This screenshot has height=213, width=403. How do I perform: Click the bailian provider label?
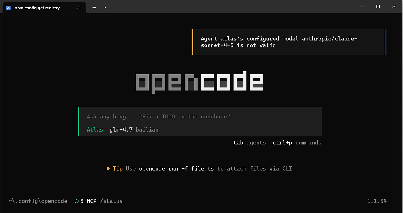[147, 129]
